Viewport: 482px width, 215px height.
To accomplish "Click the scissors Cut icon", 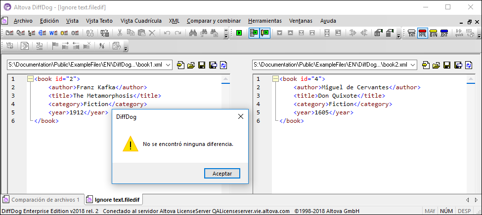I will click(x=119, y=33).
